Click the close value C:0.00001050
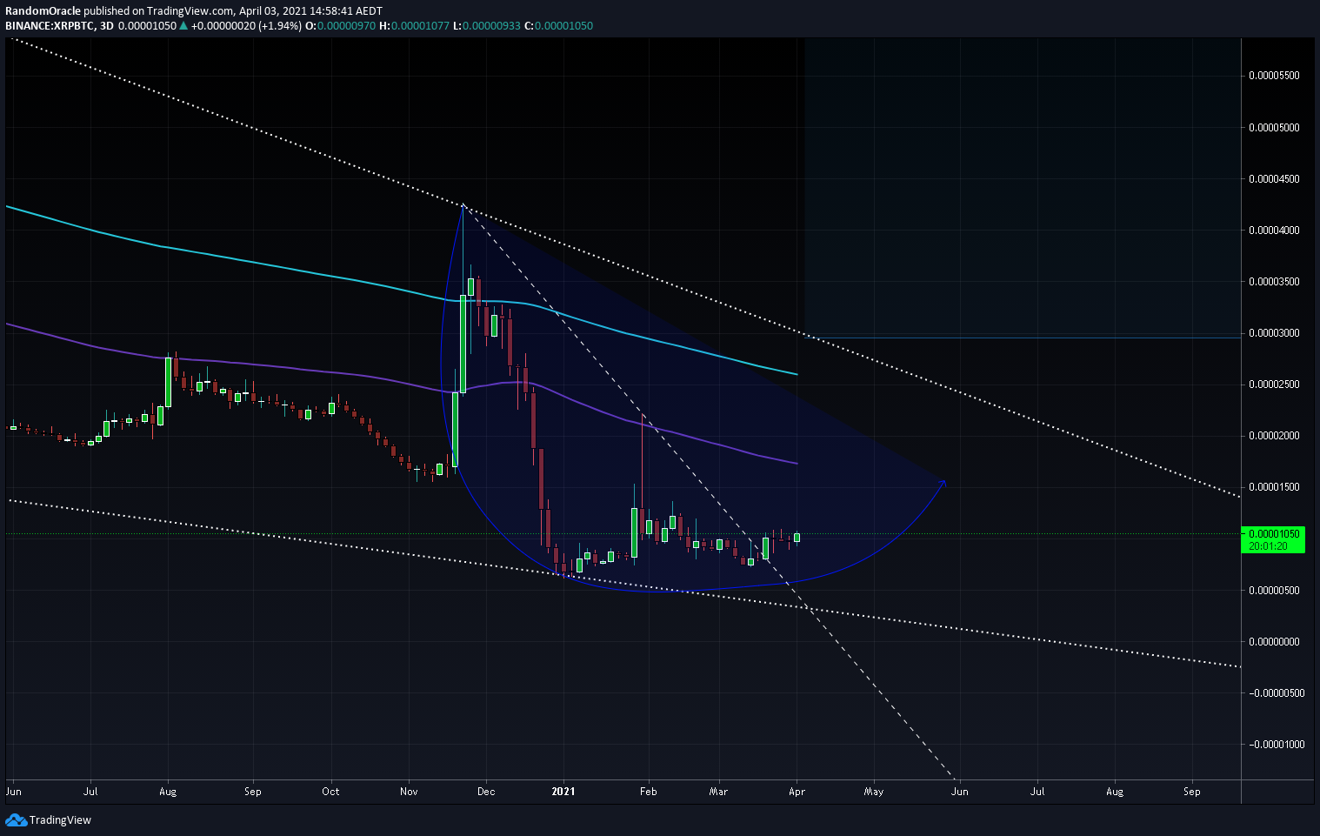1320x836 pixels. tap(559, 25)
